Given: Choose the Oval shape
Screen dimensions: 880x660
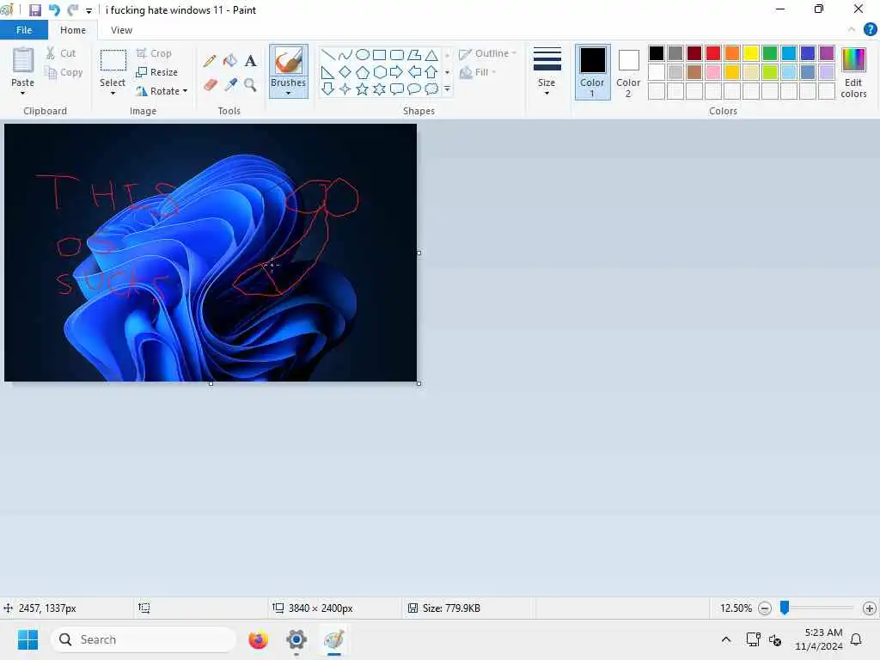Looking at the screenshot, I should 363,54.
